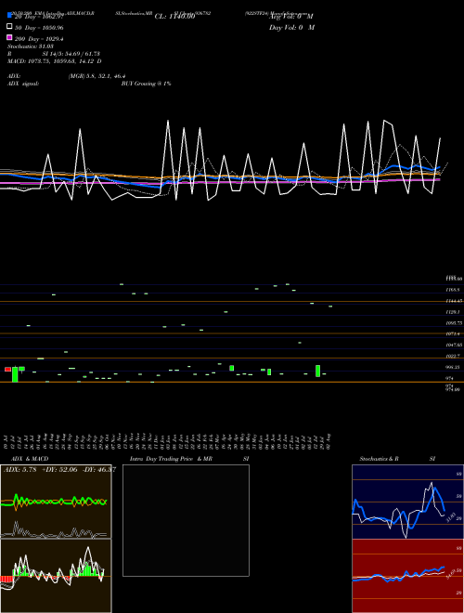
Task: Open the ADX indicator chart thumbnail
Action: (56, 502)
